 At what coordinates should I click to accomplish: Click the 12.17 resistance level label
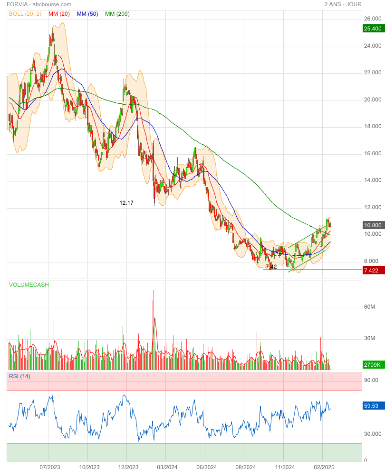(126, 203)
